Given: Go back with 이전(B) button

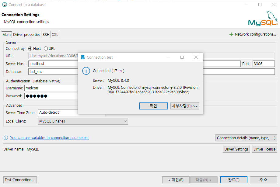Looking at the screenshot, I should (176, 180).
